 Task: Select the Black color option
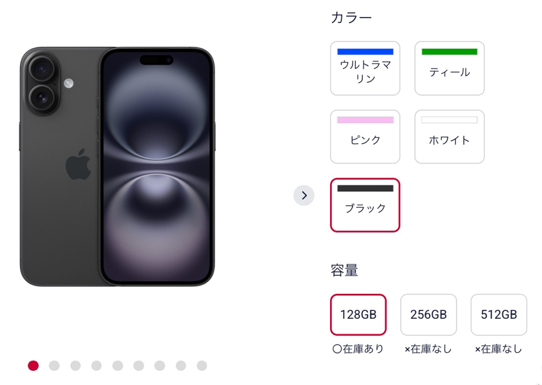coord(365,205)
